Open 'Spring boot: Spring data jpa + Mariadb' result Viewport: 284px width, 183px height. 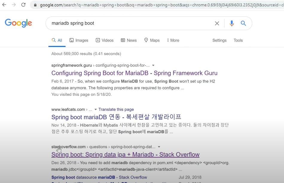(125, 155)
